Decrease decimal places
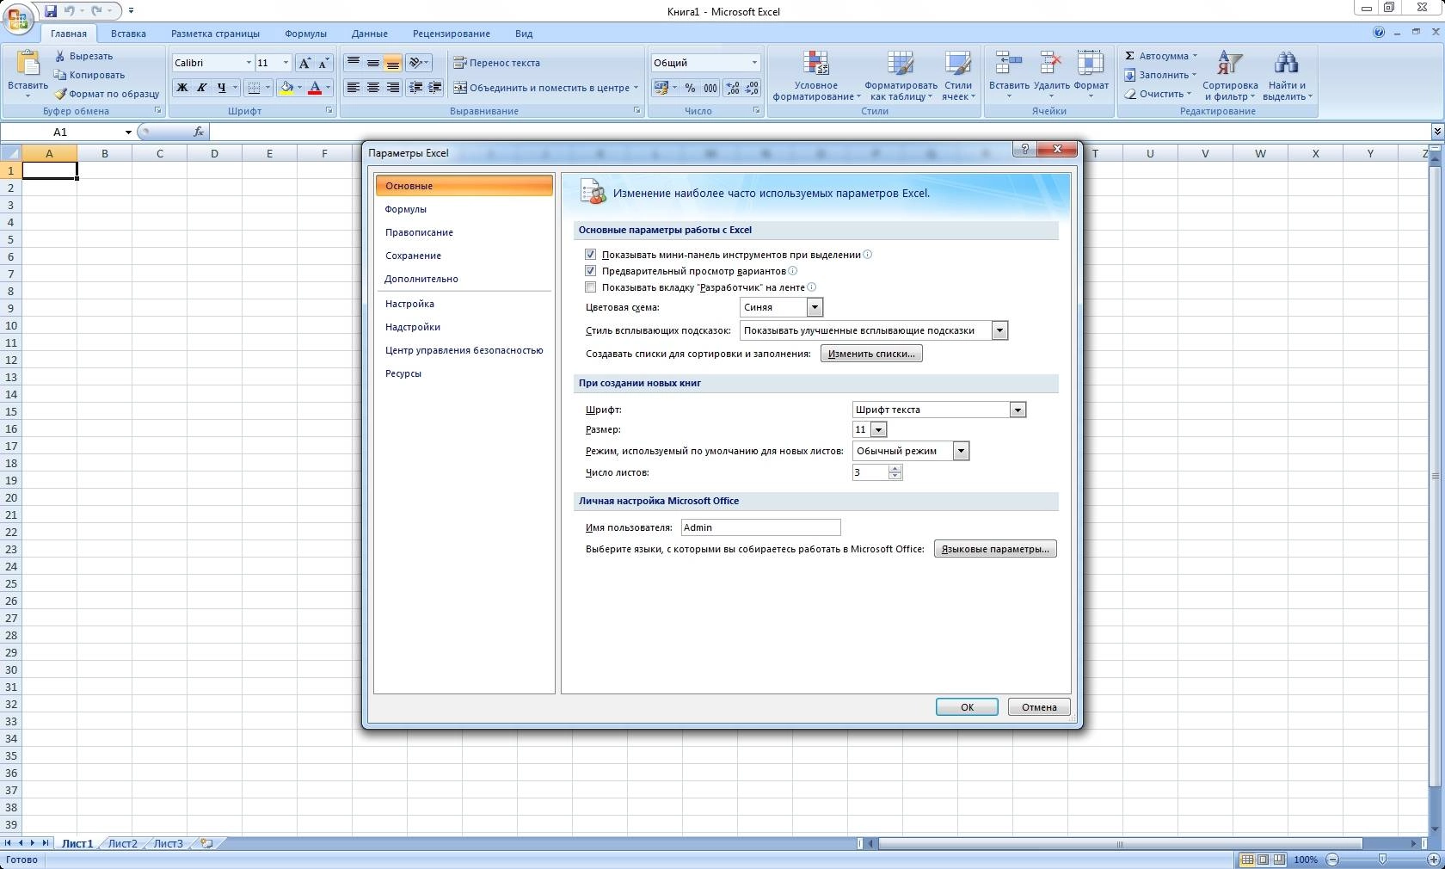The width and height of the screenshot is (1445, 869). click(752, 88)
